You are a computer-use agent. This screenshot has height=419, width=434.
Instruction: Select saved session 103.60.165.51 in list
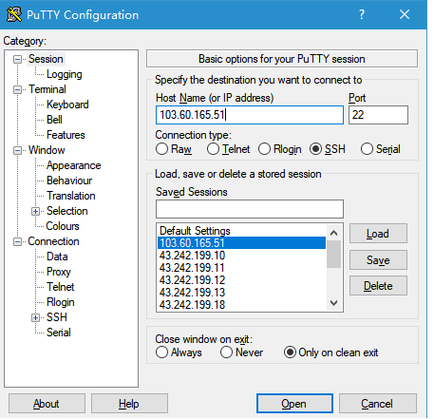coord(241,243)
